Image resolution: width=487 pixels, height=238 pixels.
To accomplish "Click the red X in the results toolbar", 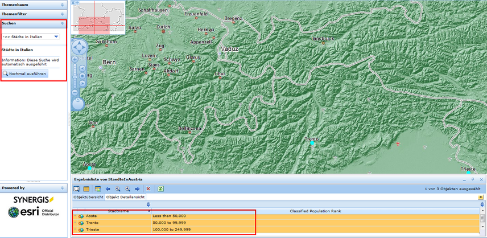I will click(148, 188).
